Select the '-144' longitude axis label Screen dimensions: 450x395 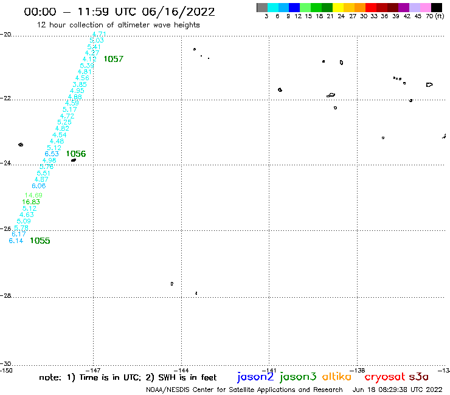[181, 370]
